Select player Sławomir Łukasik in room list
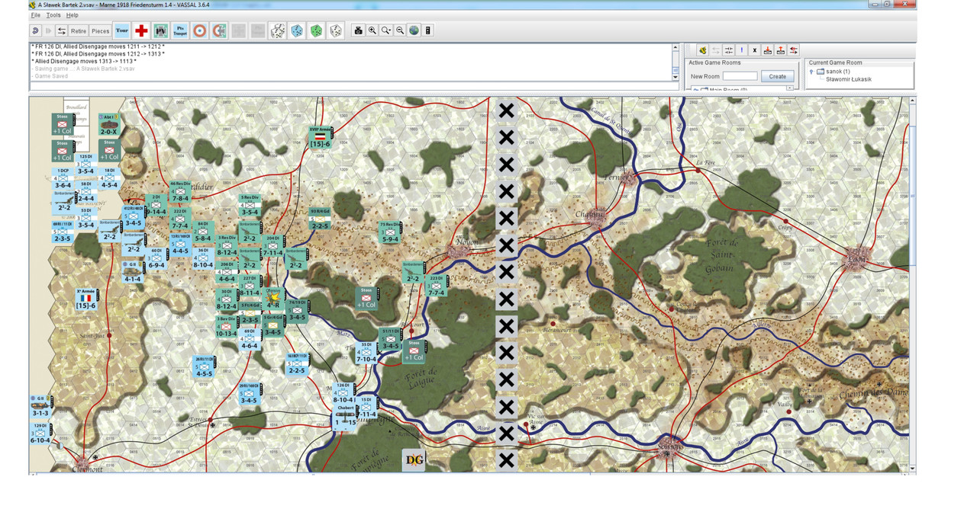The height and width of the screenshot is (528, 977). pyautogui.click(x=849, y=79)
